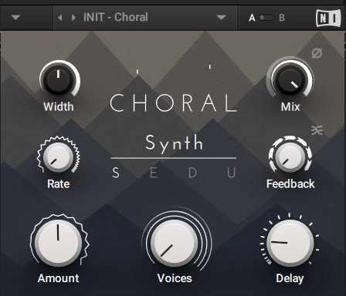The image size is (346, 296).
Task: Click the INIT - Choral preset name
Action: [116, 17]
